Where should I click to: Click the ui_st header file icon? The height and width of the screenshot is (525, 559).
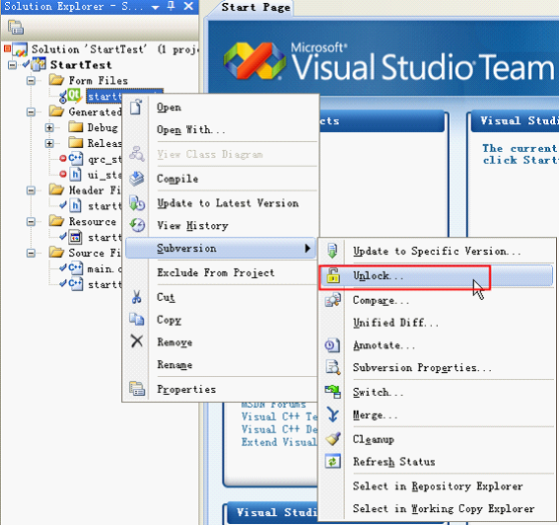[x=75, y=174]
